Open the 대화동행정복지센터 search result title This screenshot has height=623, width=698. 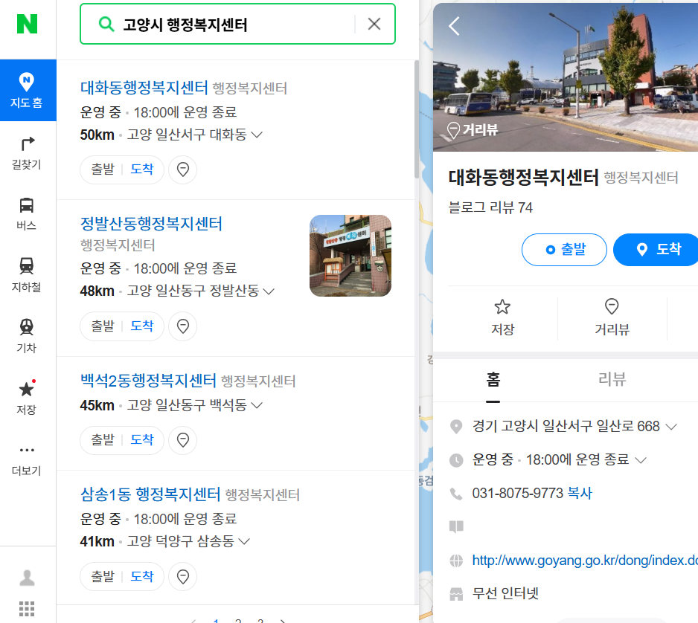coord(144,87)
